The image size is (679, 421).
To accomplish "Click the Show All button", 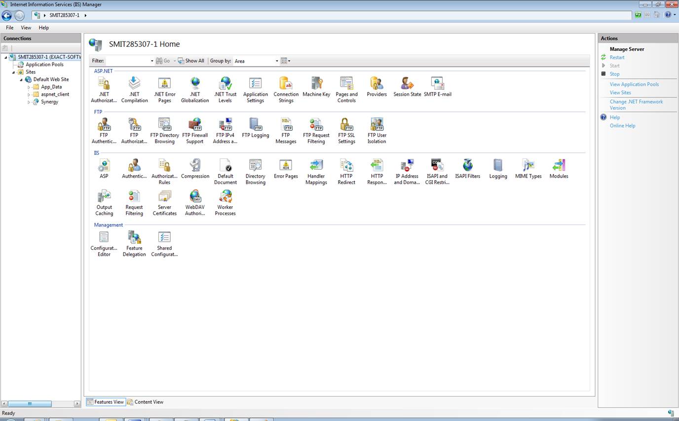I will click(191, 61).
